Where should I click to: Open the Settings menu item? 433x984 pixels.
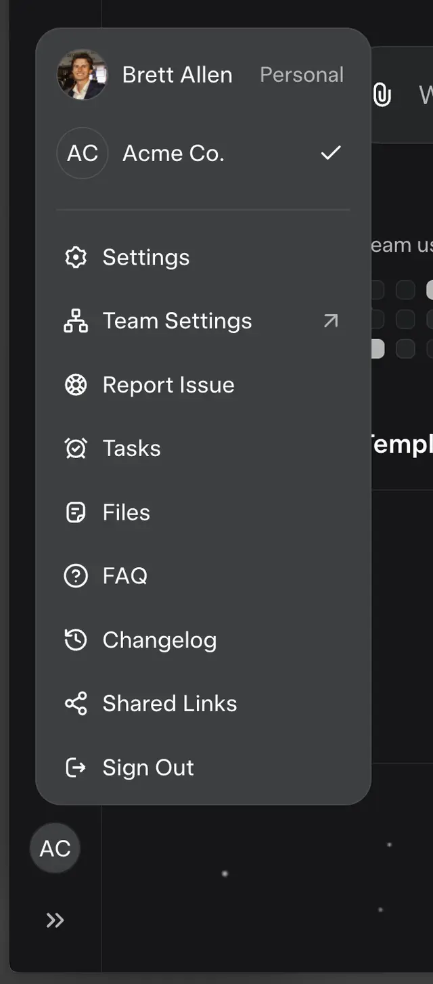point(203,257)
